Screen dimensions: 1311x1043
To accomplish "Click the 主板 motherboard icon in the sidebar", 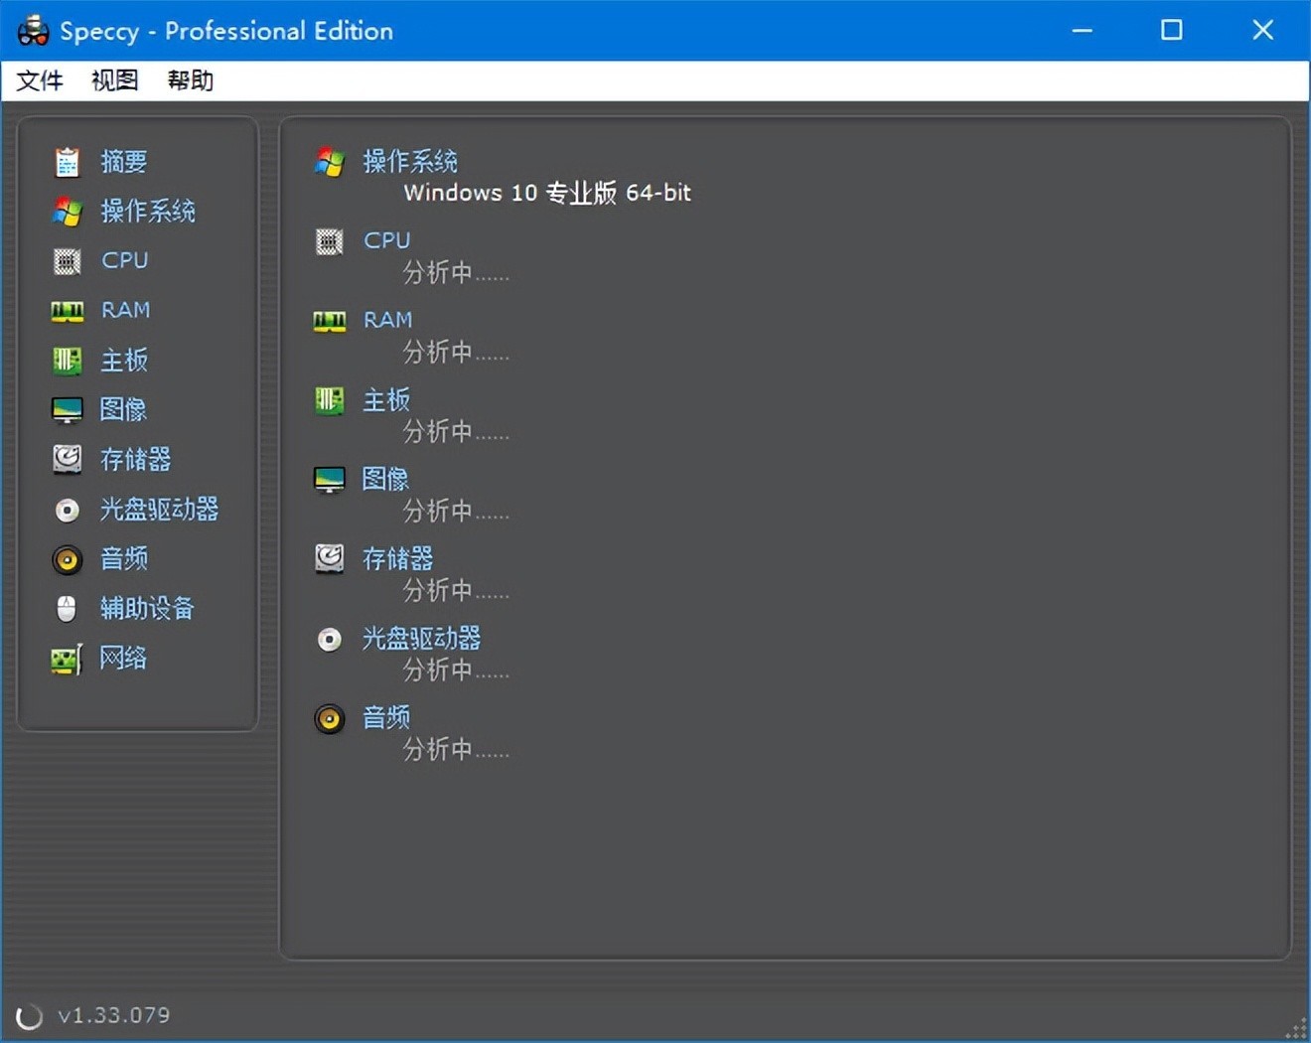I will point(67,361).
